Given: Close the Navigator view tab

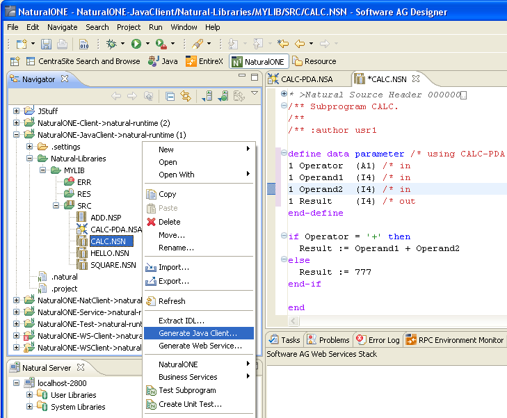Looking at the screenshot, I should [65, 79].
